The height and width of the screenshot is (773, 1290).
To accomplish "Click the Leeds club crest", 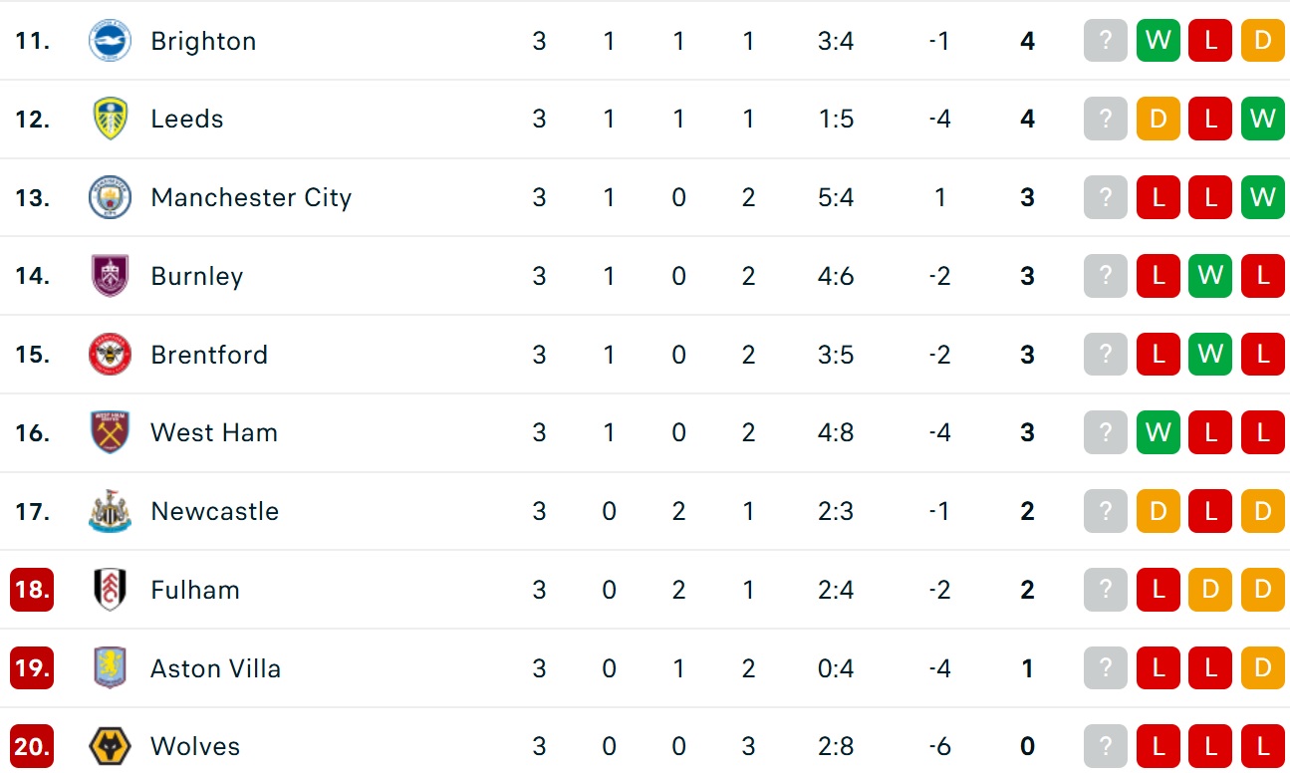I will 110,120.
